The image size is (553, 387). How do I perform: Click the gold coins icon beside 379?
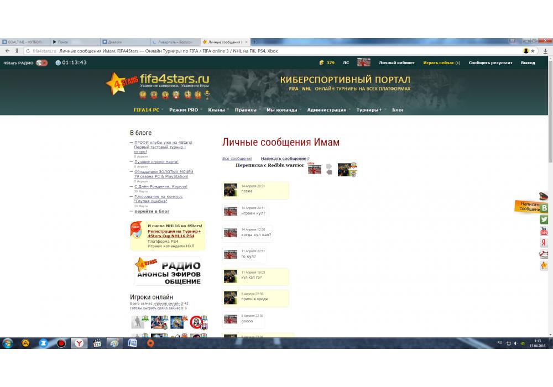pos(321,62)
